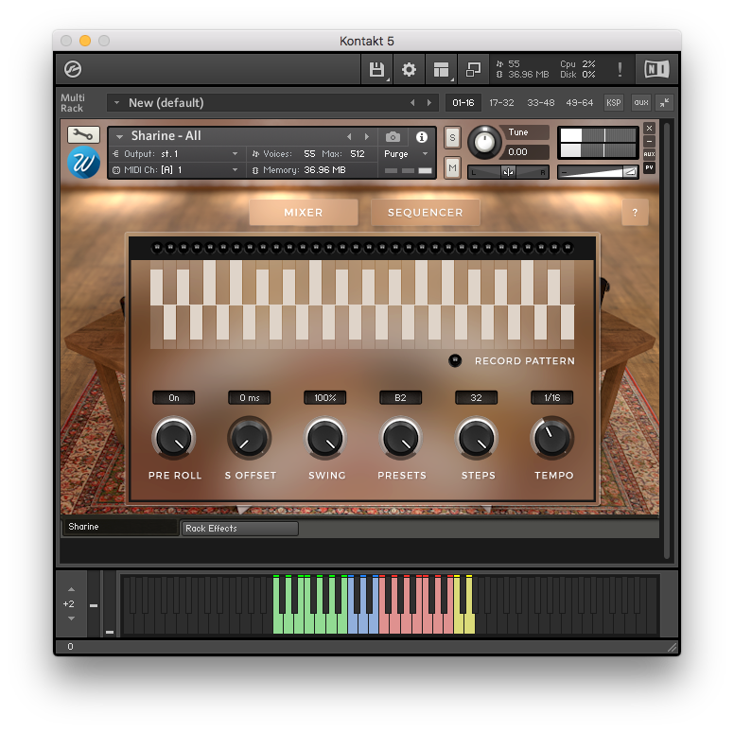The image size is (734, 732).
Task: Open Multi Rack preset dropdown arrow
Action: click(116, 102)
